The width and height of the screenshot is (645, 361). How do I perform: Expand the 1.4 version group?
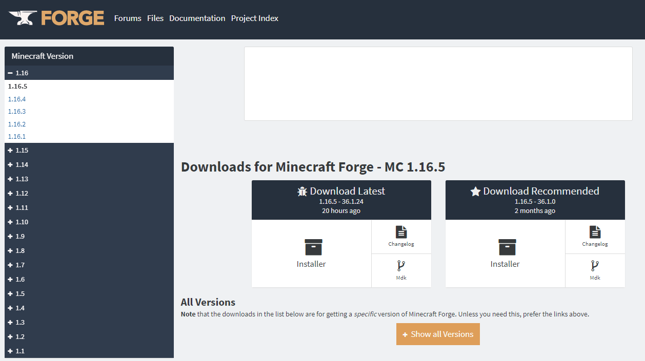pyautogui.click(x=89, y=308)
